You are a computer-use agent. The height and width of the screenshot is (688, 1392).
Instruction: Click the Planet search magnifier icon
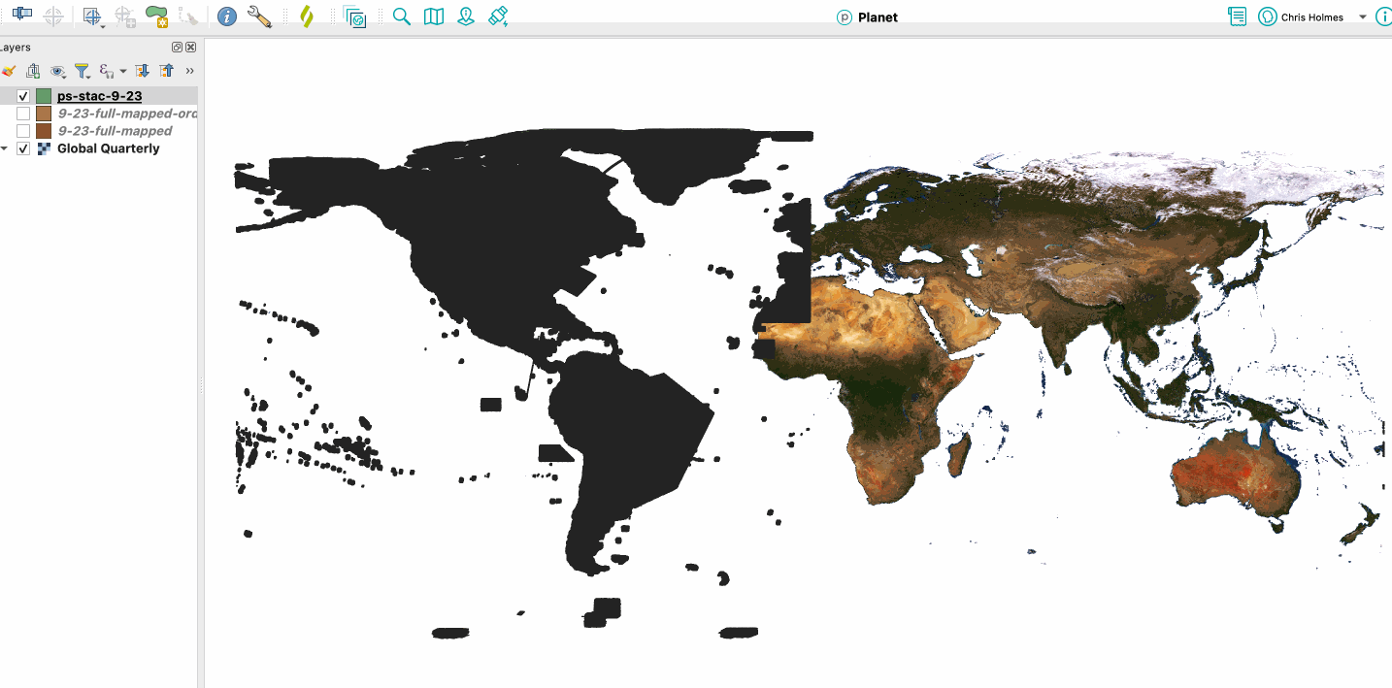coord(402,16)
